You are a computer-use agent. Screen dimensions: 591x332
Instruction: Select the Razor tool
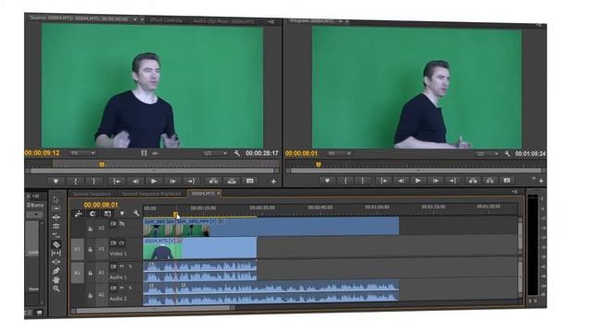tap(55, 244)
